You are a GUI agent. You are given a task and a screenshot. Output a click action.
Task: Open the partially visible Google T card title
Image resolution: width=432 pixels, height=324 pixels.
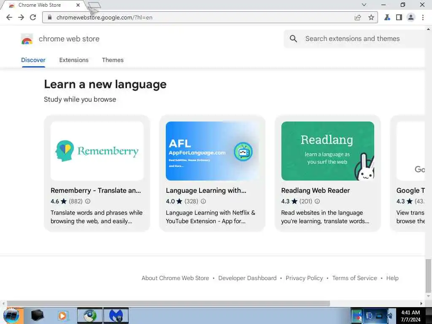[x=410, y=190]
